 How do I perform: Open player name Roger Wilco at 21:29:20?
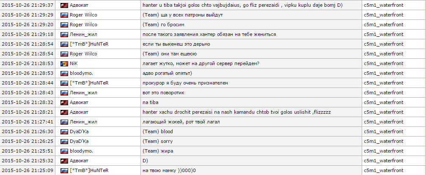[83, 25]
